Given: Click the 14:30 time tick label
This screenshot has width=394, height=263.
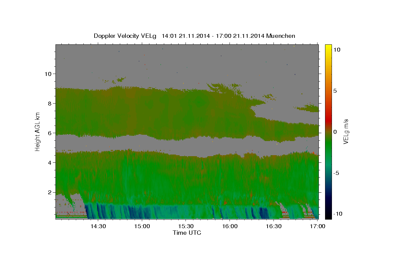Looking at the screenshot, I should click(98, 227).
